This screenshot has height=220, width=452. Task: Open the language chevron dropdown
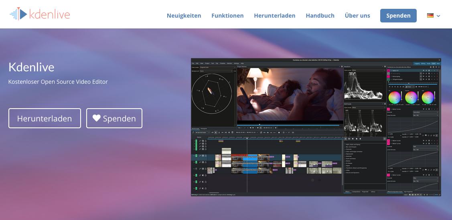438,16
